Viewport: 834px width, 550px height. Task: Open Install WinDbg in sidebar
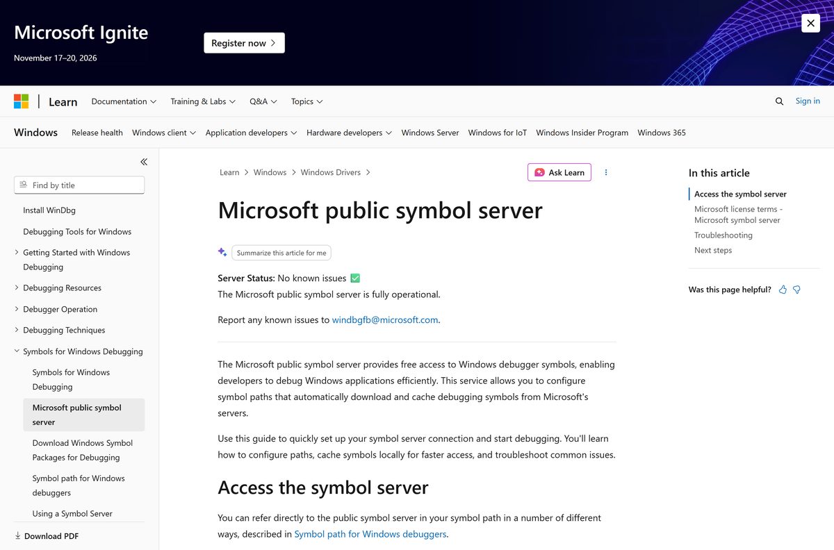[49, 210]
